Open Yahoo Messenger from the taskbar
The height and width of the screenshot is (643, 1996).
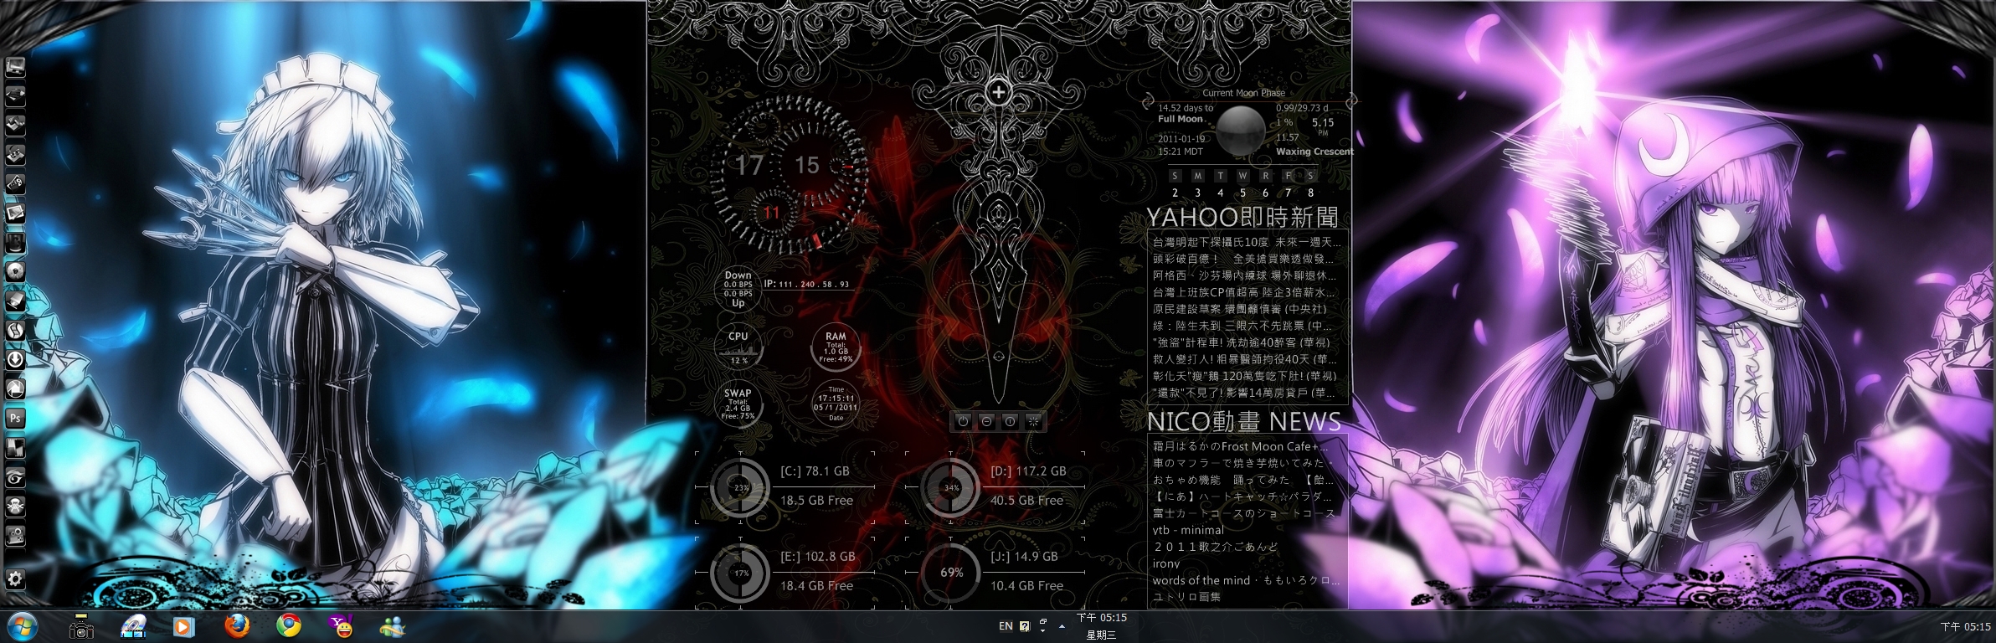pyautogui.click(x=342, y=626)
